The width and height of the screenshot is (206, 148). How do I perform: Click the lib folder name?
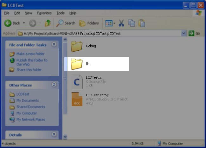(87, 64)
